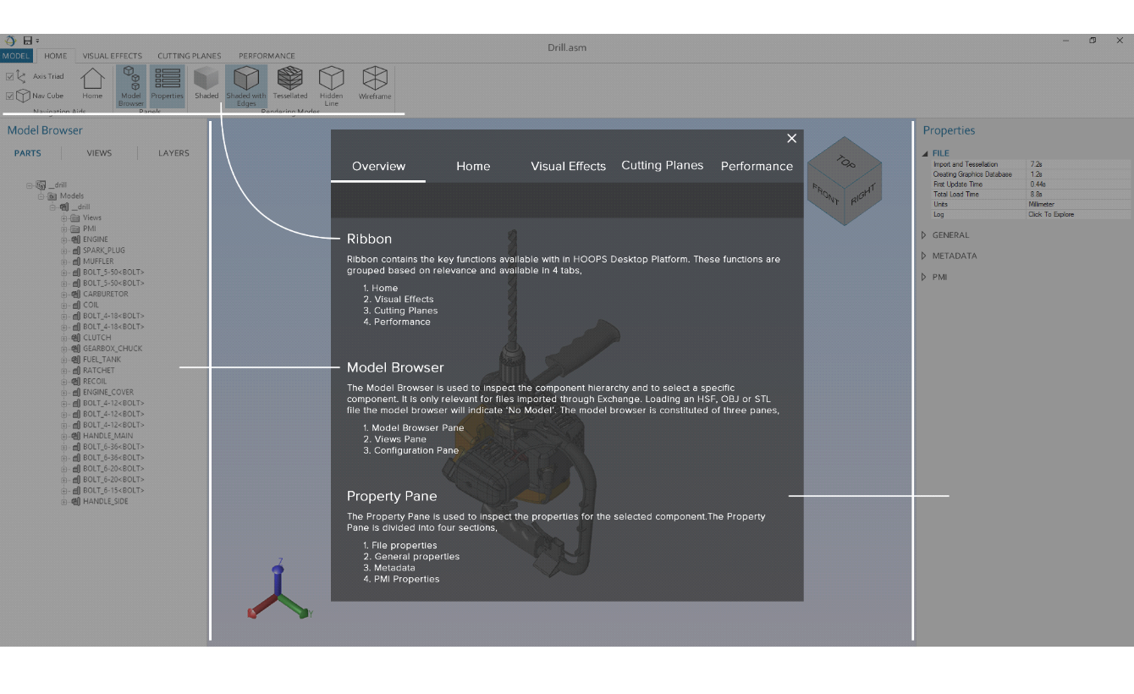Screen dimensions: 1134x694
Task: Collapse the FILE properties section
Action: click(925, 154)
